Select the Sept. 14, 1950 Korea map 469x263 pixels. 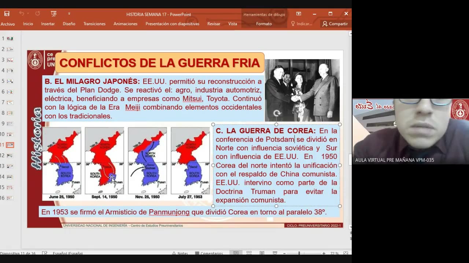[x=104, y=160]
